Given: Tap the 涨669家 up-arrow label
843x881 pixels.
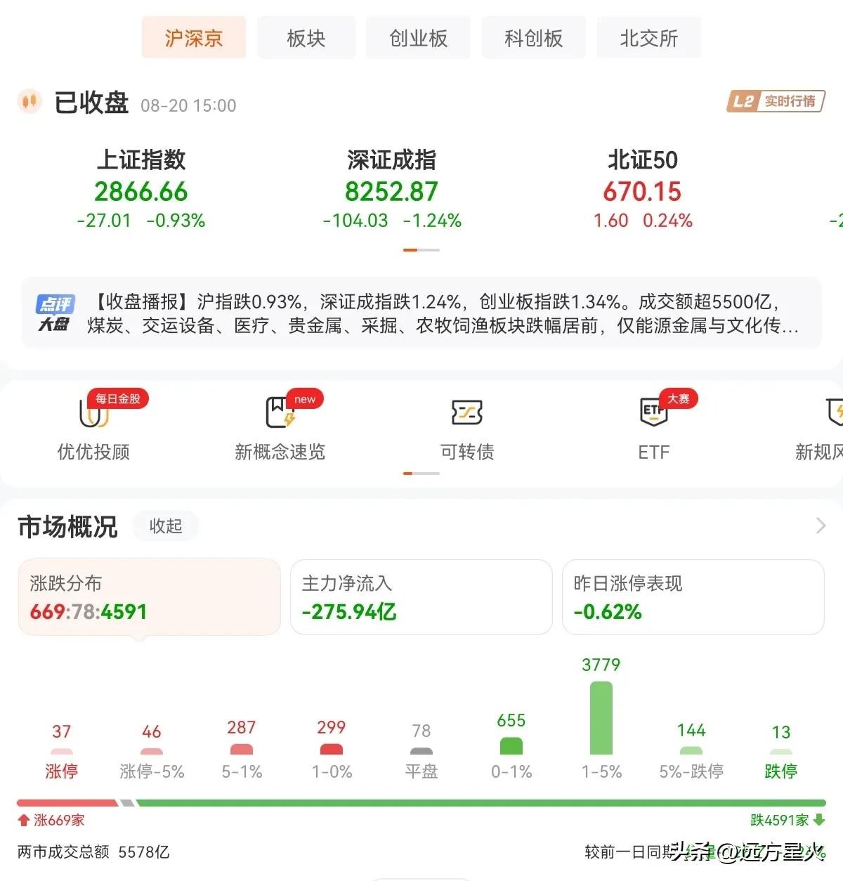Looking at the screenshot, I should 51,820.
